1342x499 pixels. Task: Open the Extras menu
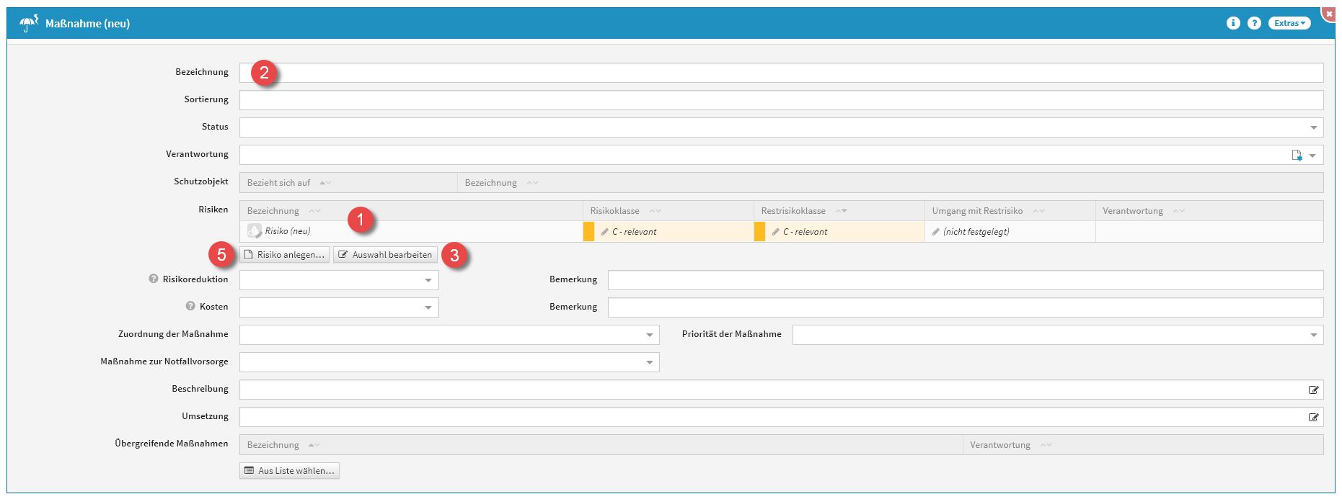[x=1289, y=23]
